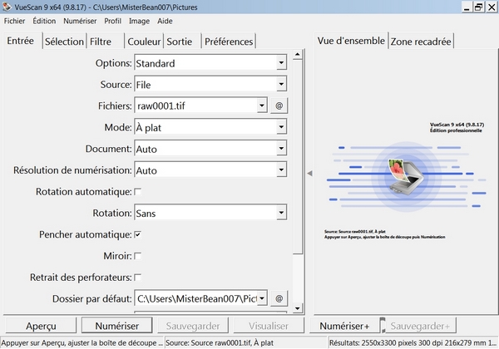The image size is (499, 349).
Task: Click the settings panel vertical scrollbar thumb
Action: (297, 157)
